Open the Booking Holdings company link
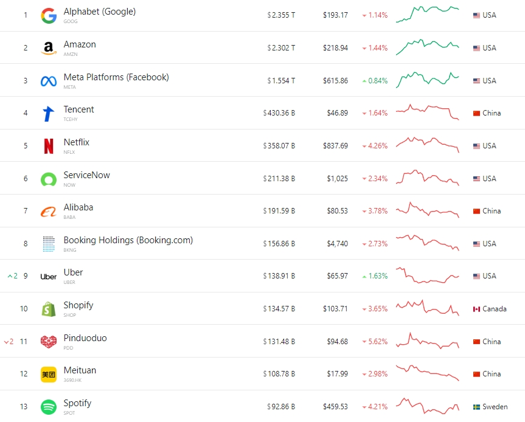525x422 pixels. coord(128,240)
